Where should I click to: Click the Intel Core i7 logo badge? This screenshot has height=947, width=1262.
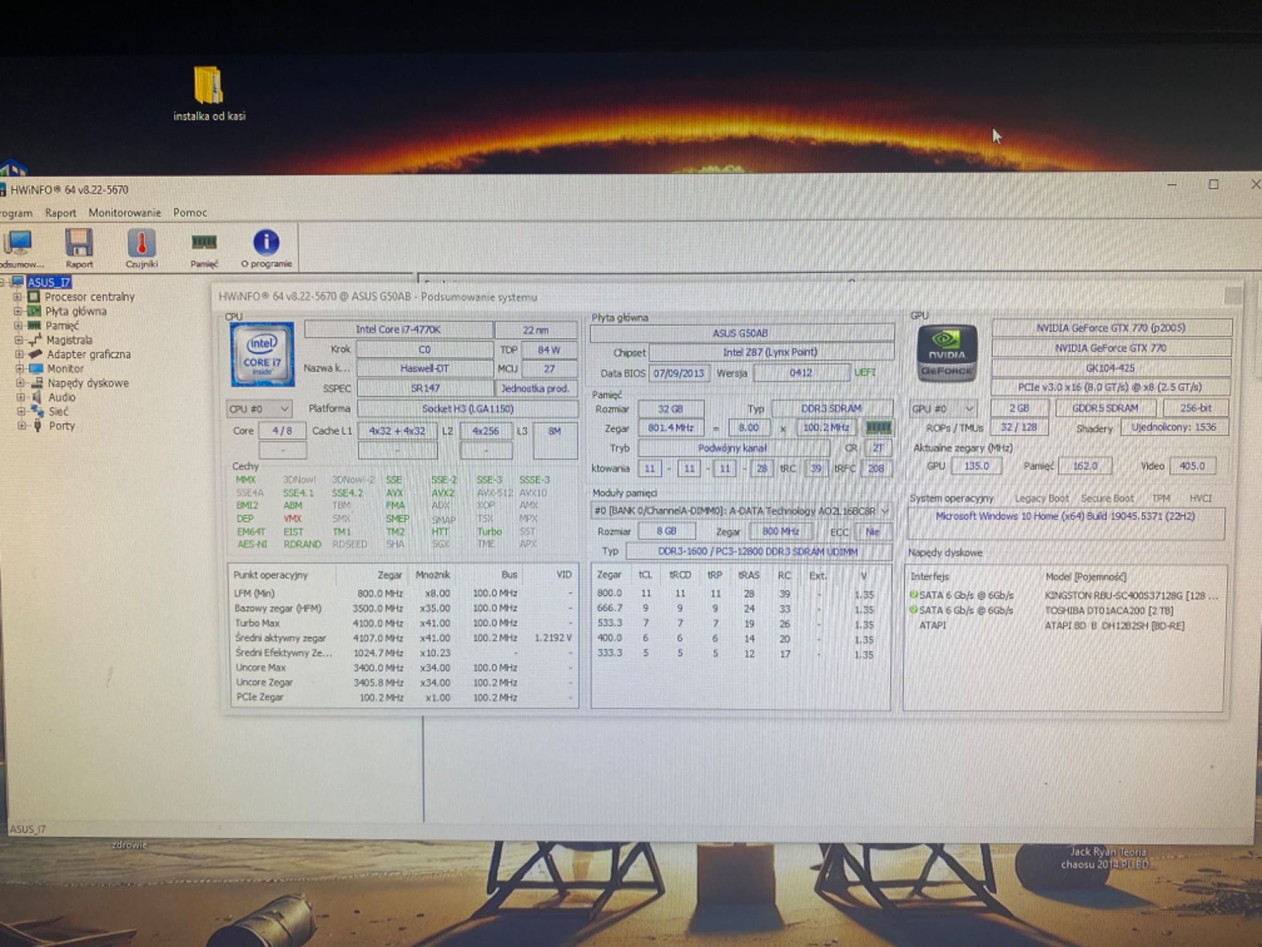tap(262, 354)
